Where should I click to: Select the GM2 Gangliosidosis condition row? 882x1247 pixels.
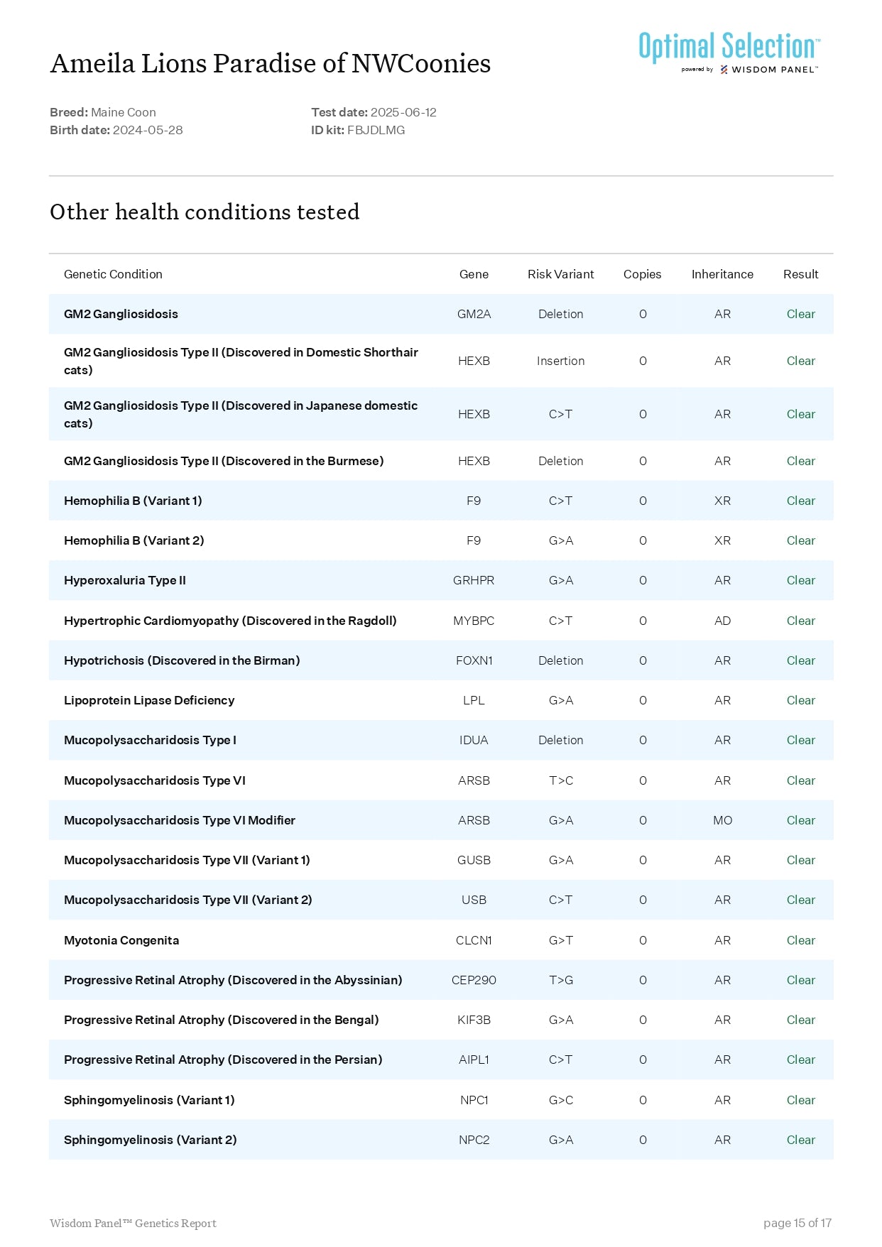point(121,314)
